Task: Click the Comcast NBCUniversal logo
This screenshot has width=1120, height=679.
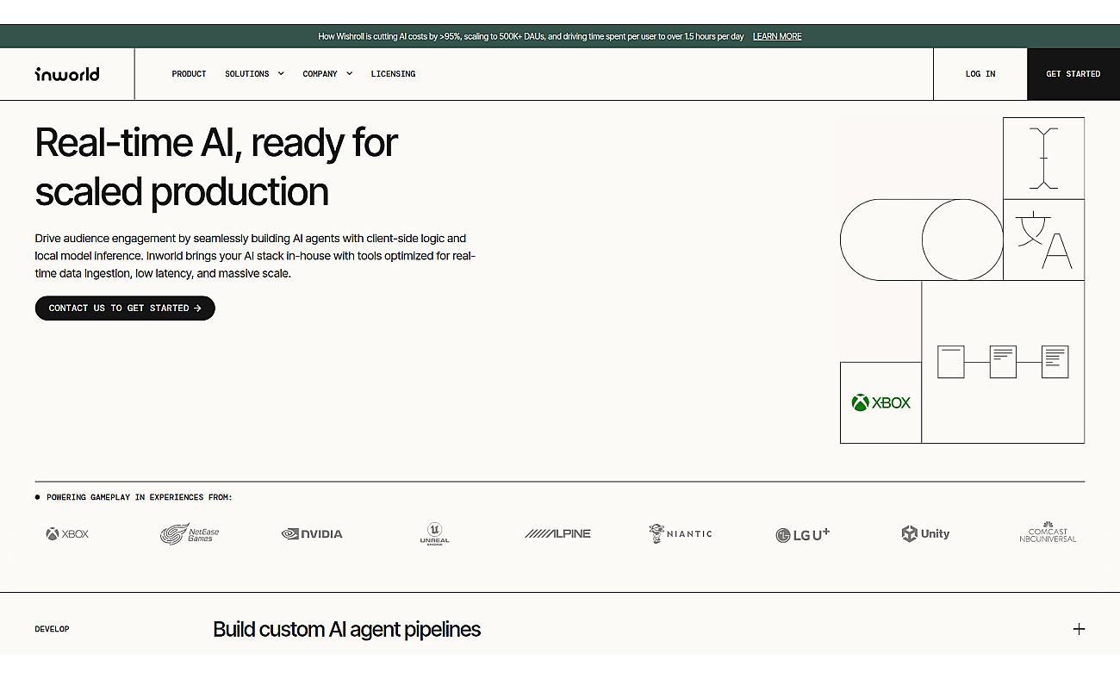Action: point(1048,533)
